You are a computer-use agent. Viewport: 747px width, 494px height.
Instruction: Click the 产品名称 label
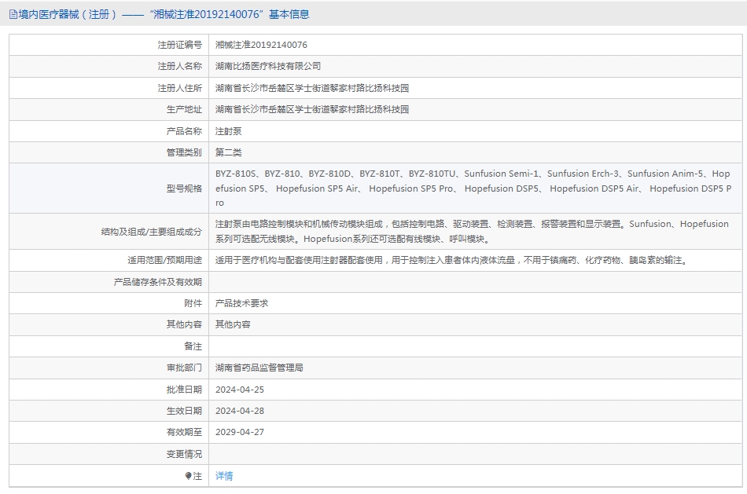point(184,131)
